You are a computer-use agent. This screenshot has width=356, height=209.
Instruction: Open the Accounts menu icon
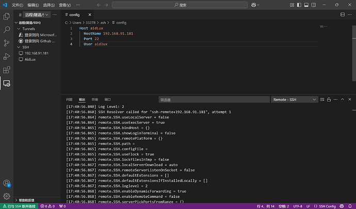7,183
